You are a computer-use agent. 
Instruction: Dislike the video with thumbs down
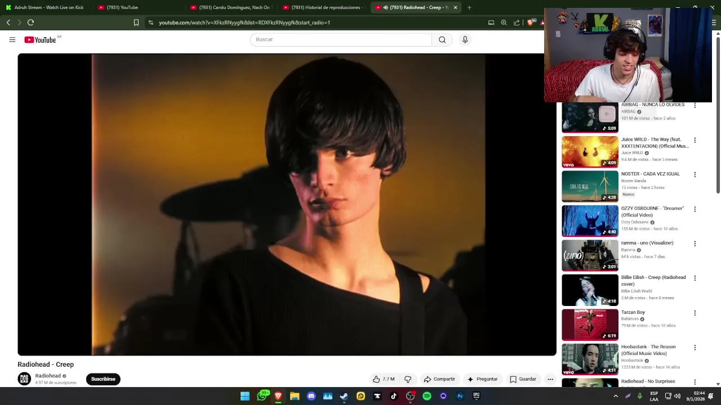click(x=408, y=379)
